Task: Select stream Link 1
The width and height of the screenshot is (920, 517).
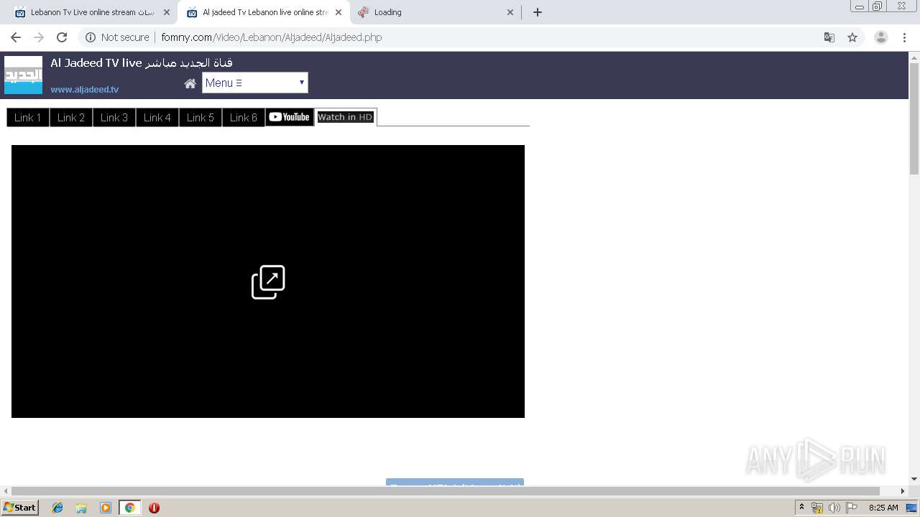Action: point(28,118)
